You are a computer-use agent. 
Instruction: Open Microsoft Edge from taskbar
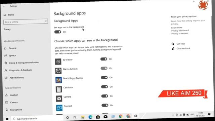tap(90, 117)
